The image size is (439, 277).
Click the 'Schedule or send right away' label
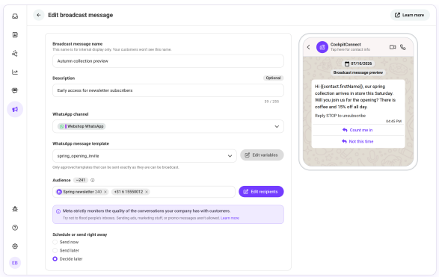pos(80,234)
